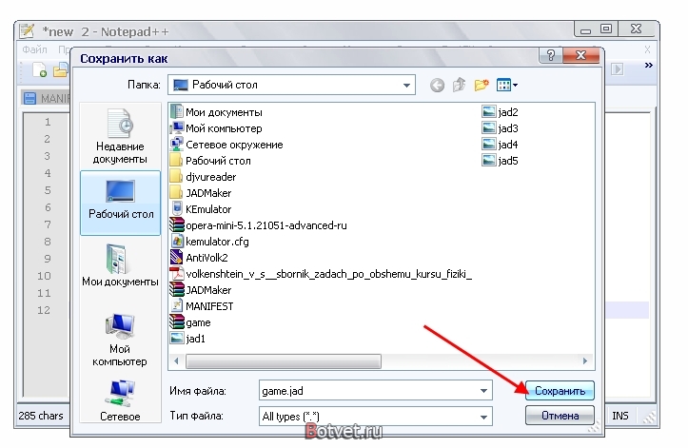Click line number 12 in Notepad++
The width and height of the screenshot is (688, 448).
[44, 310]
